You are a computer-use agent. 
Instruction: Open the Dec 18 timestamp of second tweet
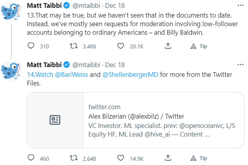tap(115, 65)
